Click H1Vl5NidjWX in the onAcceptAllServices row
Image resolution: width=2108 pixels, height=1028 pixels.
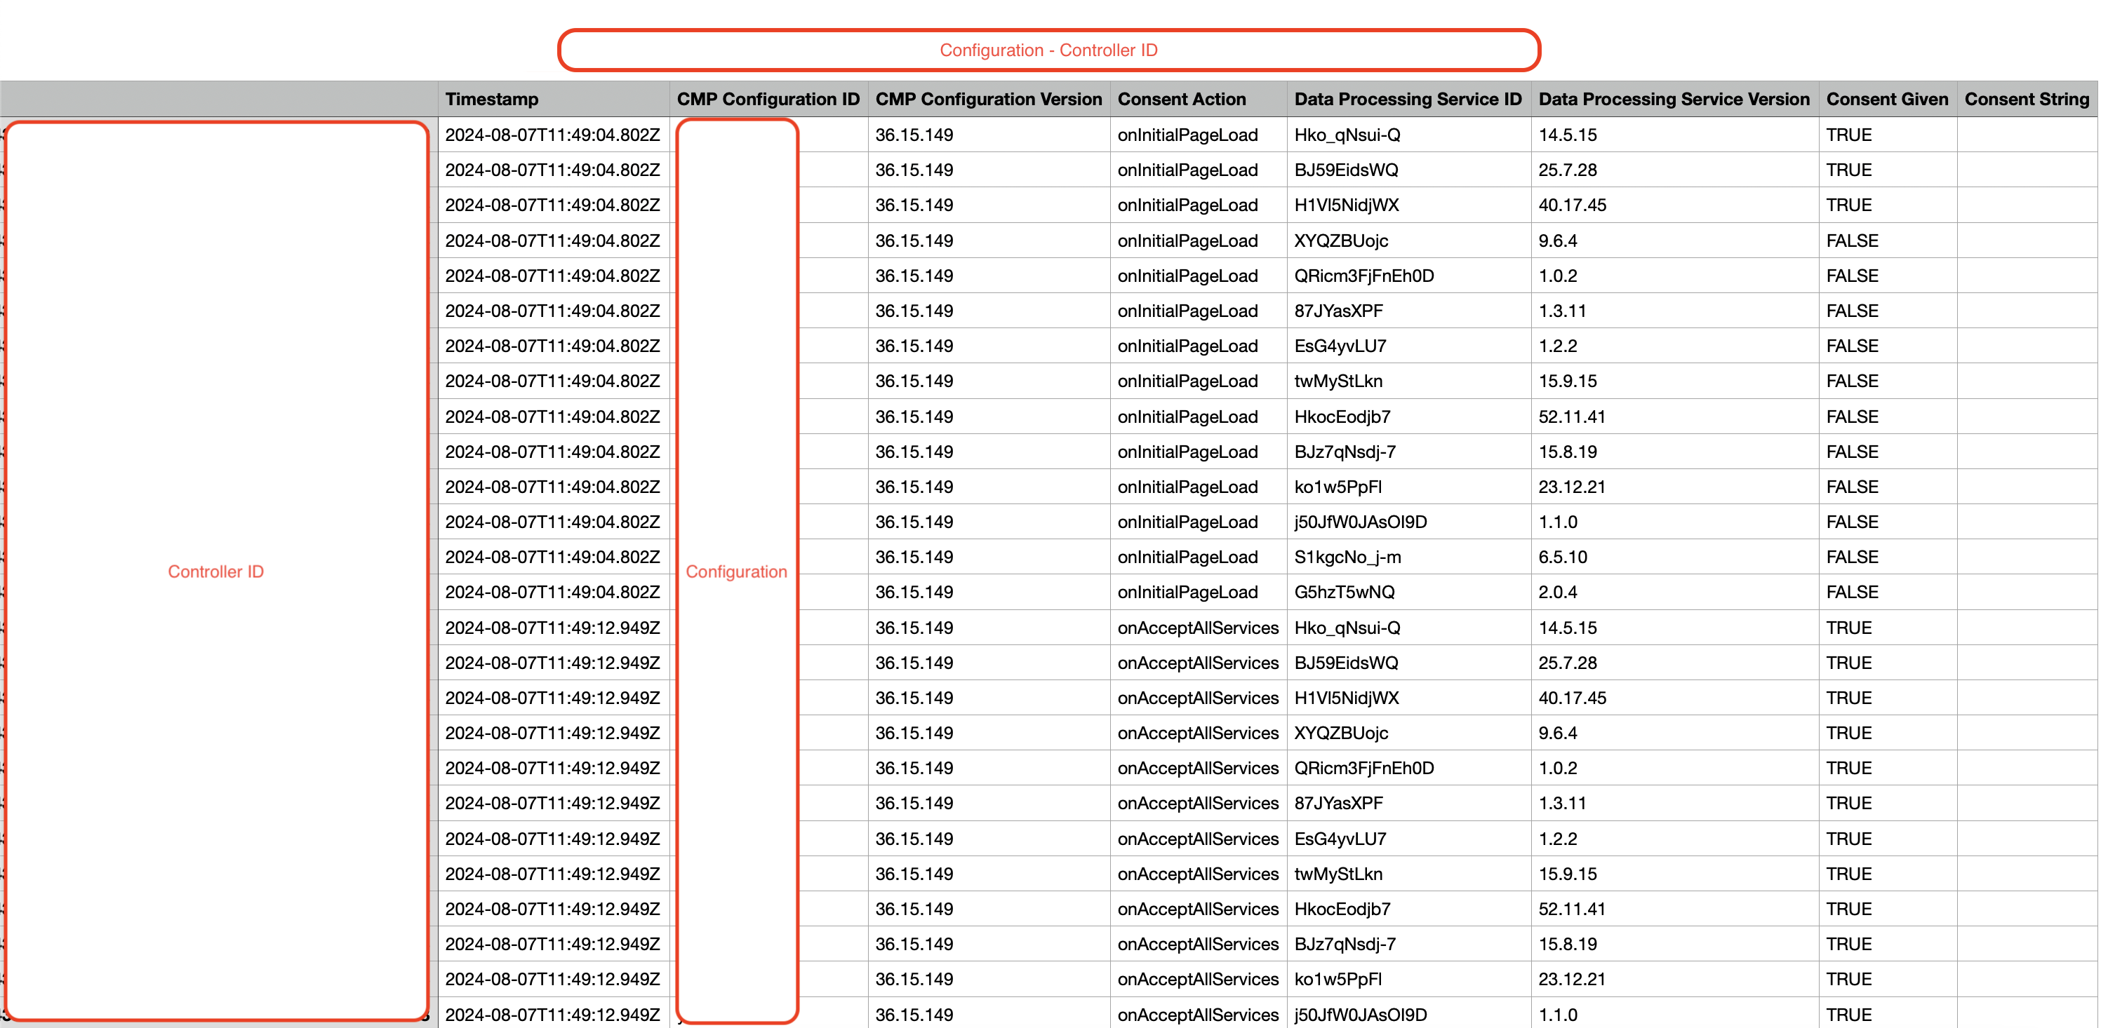1346,698
